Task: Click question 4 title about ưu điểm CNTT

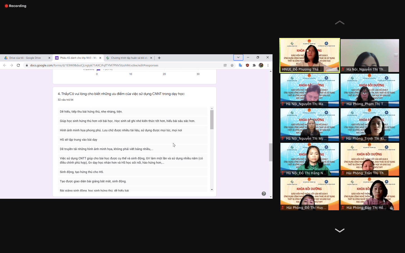Action: click(x=121, y=94)
